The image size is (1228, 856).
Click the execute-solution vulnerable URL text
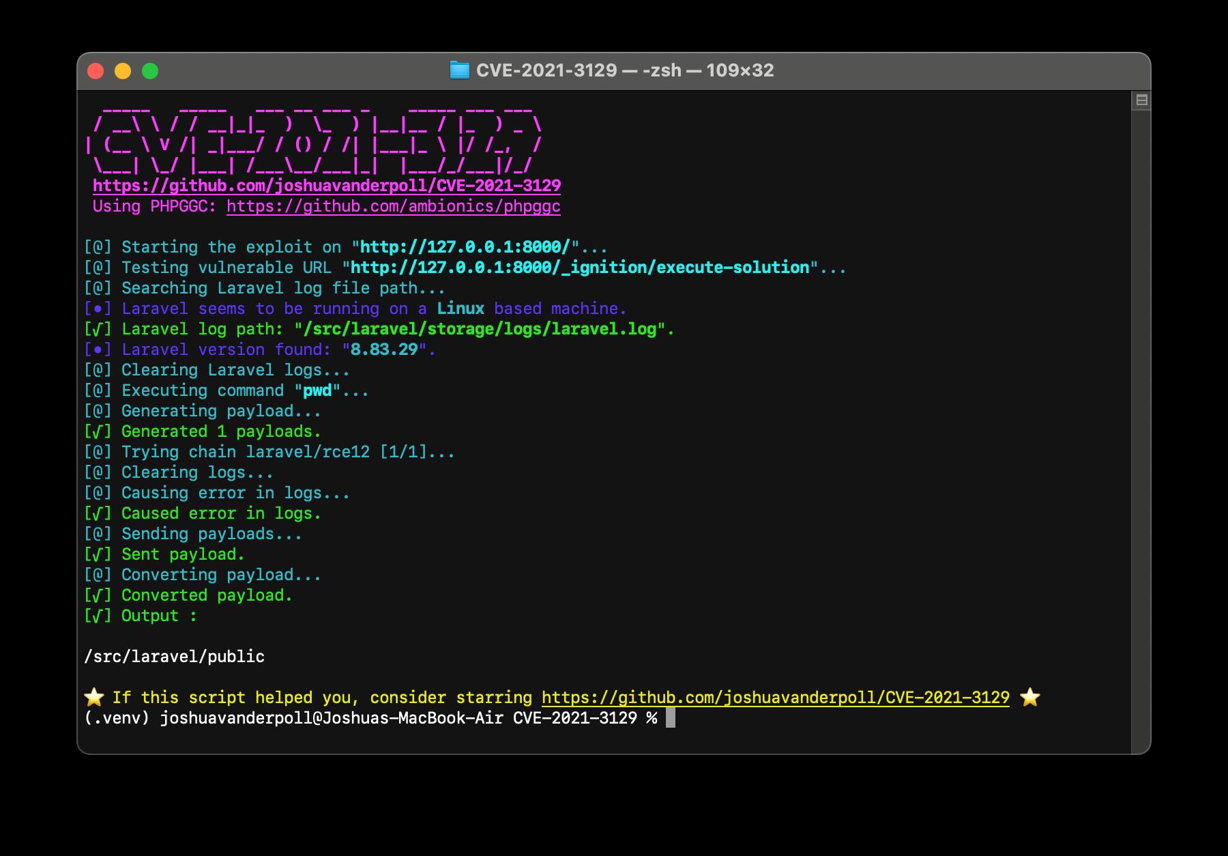[x=580, y=268]
